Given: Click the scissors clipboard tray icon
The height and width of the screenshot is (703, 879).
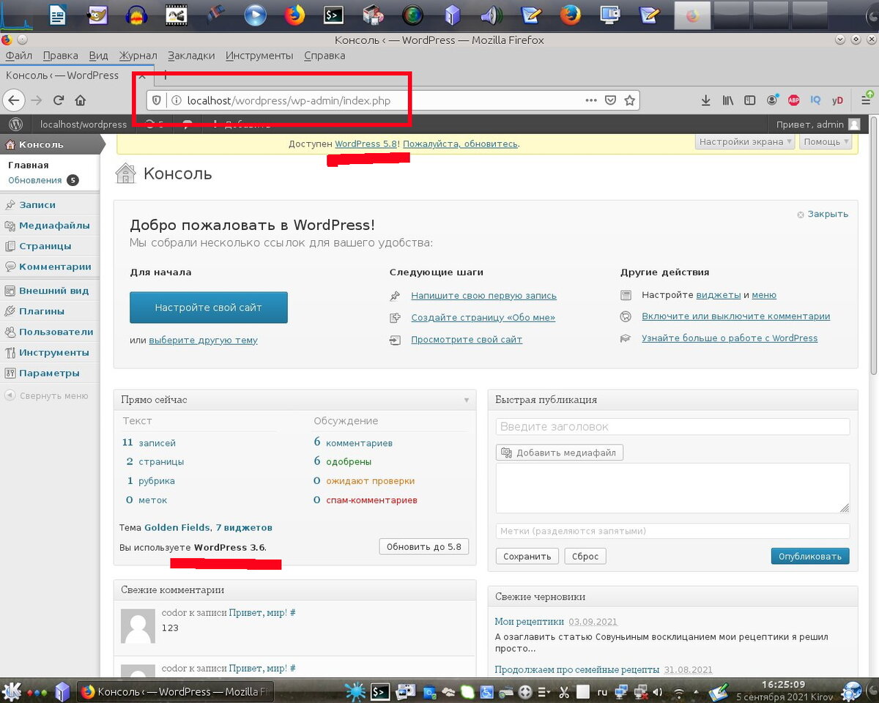Looking at the screenshot, I should coord(564,691).
